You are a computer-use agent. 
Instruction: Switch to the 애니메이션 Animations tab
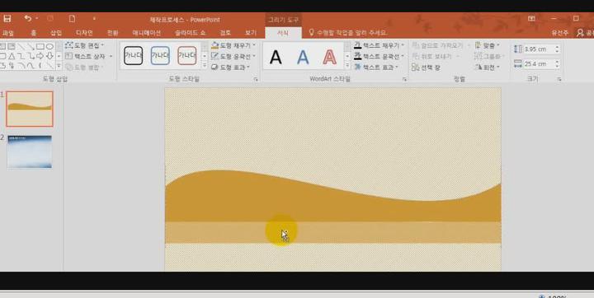pos(146,33)
